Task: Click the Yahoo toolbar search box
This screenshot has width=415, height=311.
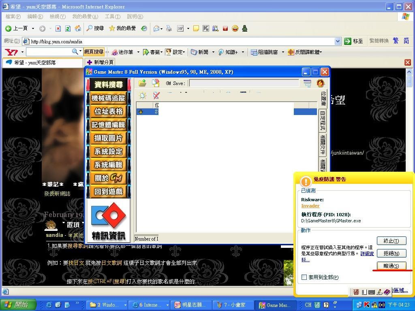Action: coord(49,52)
